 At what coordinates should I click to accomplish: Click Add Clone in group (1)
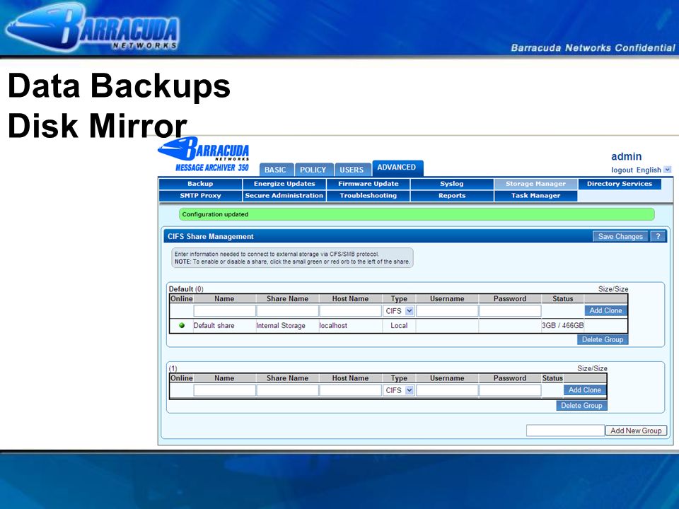(x=585, y=390)
